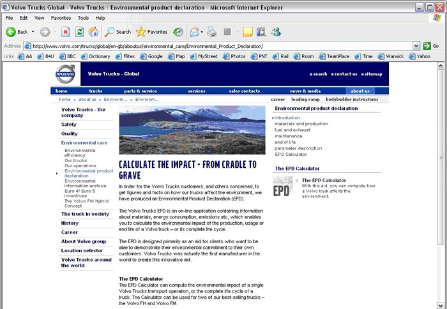The width and height of the screenshot is (447, 309).
Task: Open the TeamPlace links bar shortcut
Action: (x=334, y=56)
